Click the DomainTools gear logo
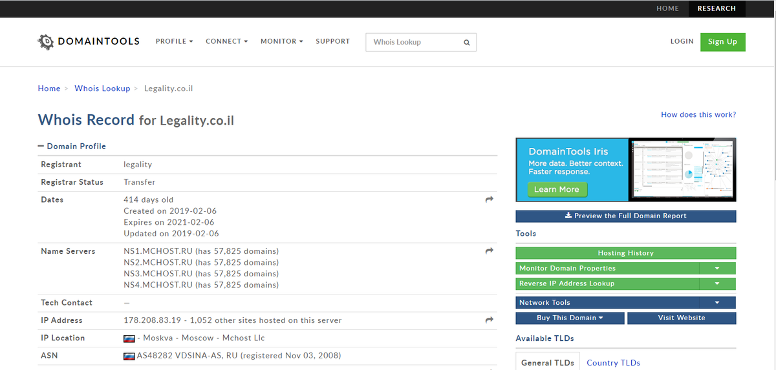776x370 pixels. coord(46,42)
